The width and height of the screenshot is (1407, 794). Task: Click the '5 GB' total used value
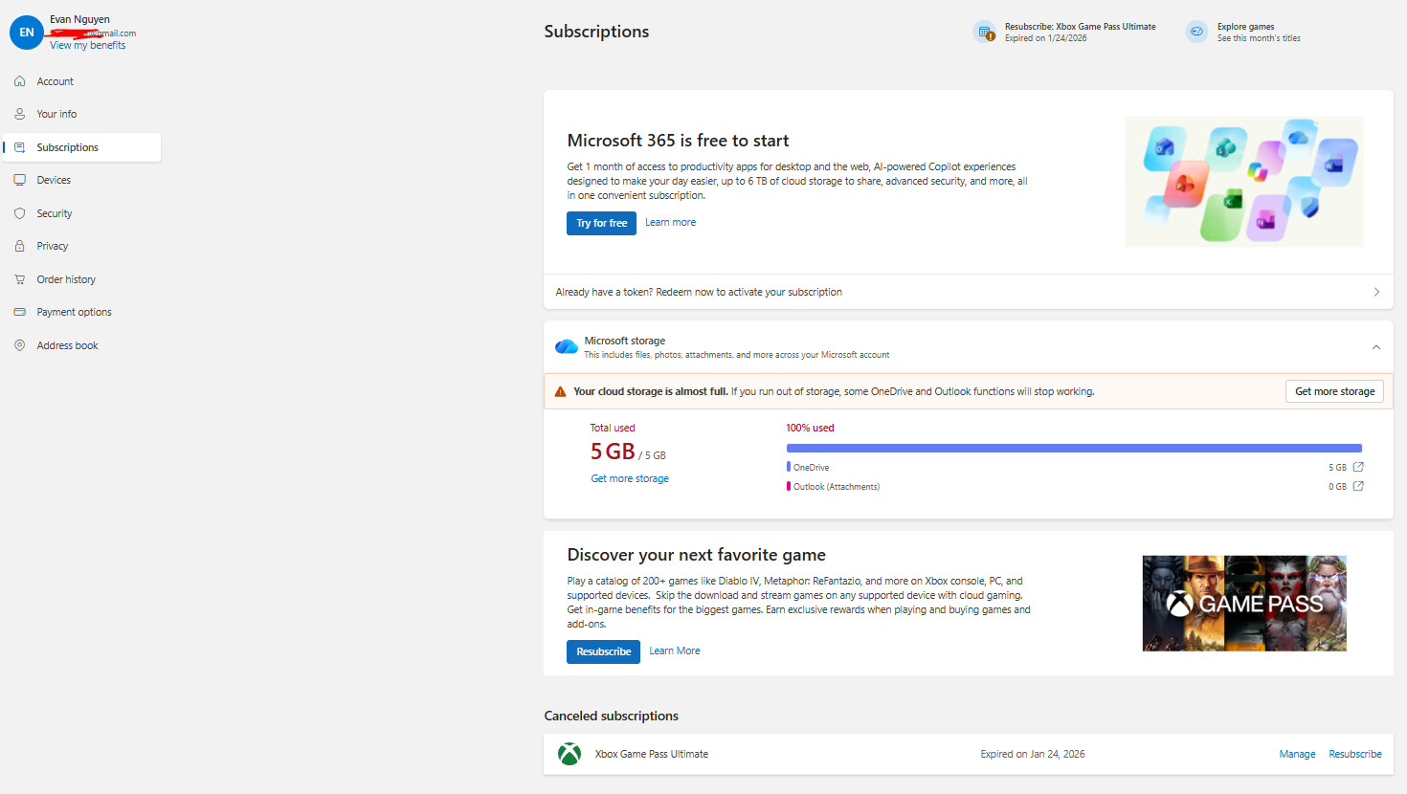[613, 452]
